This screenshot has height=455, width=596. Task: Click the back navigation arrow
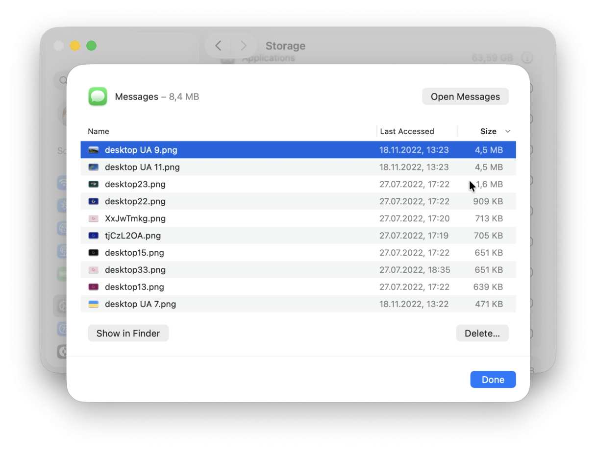click(x=217, y=45)
